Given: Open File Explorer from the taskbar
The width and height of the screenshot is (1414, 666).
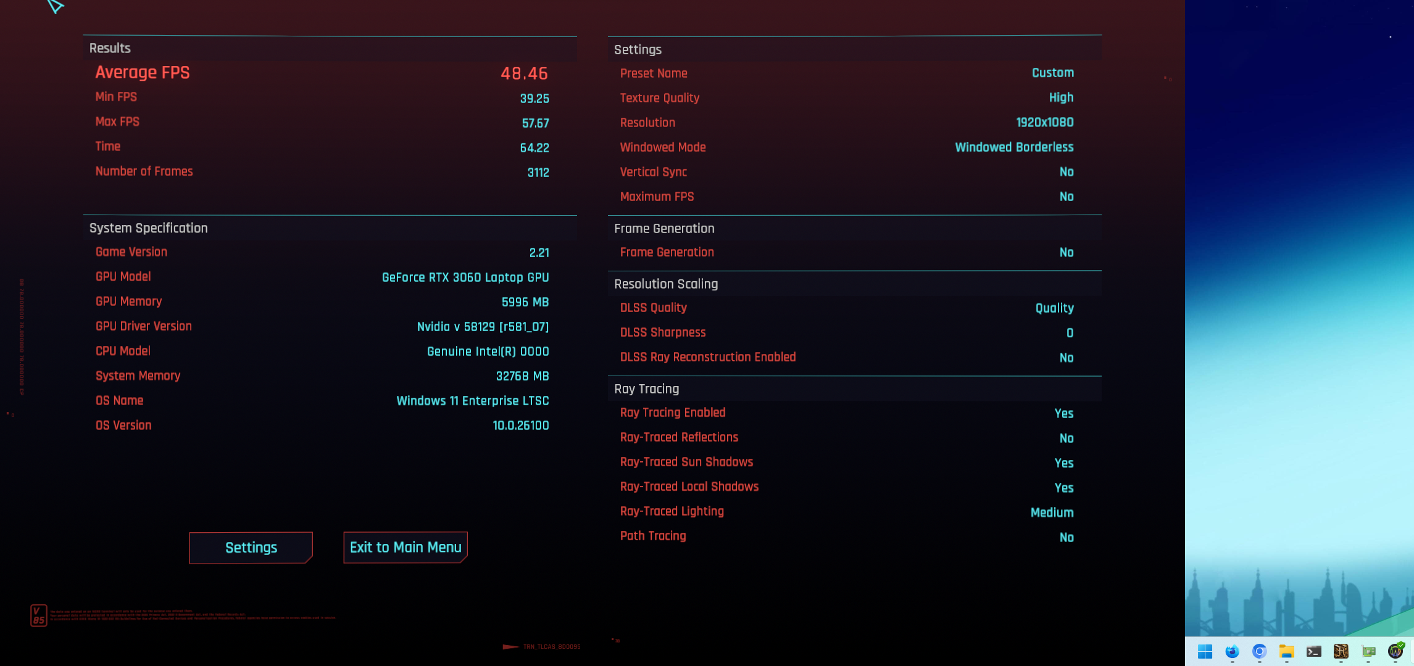Looking at the screenshot, I should point(1286,651).
